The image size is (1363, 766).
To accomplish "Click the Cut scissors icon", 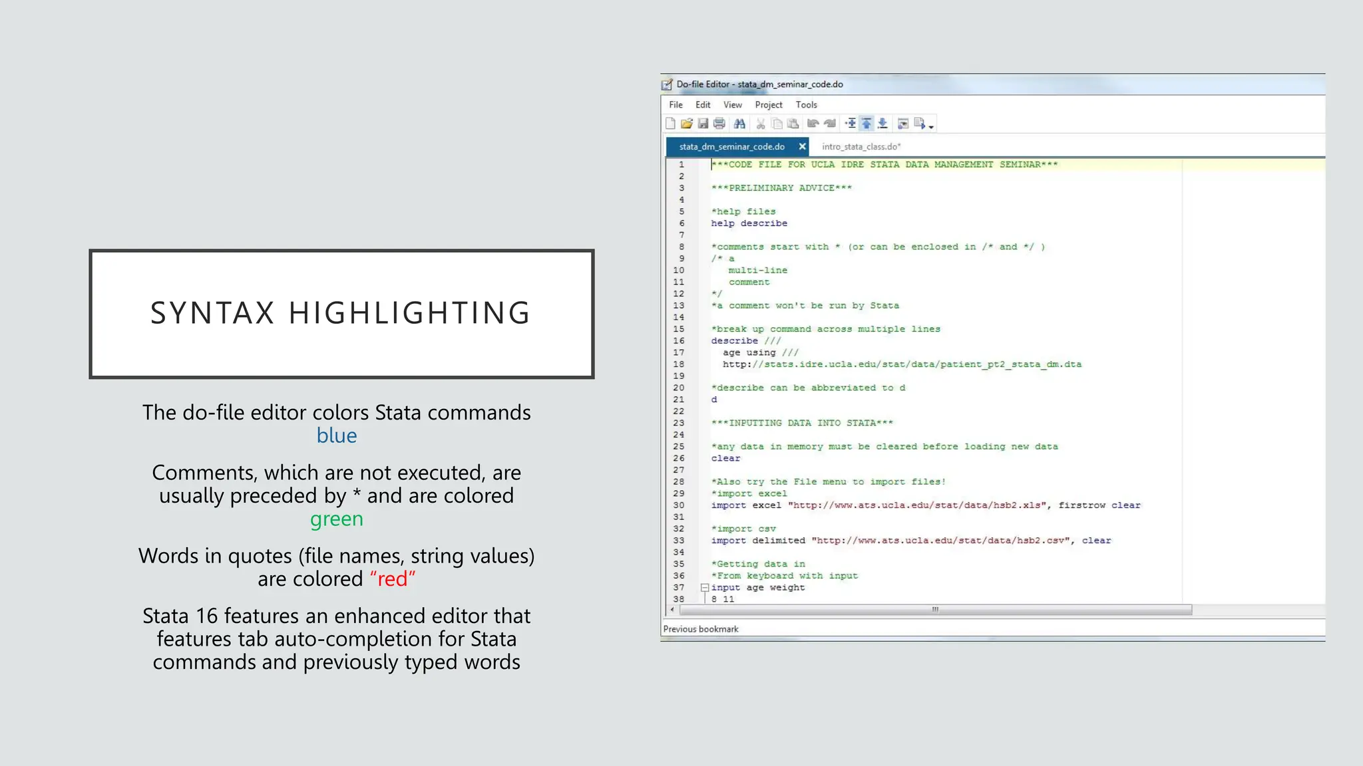I will coord(760,124).
